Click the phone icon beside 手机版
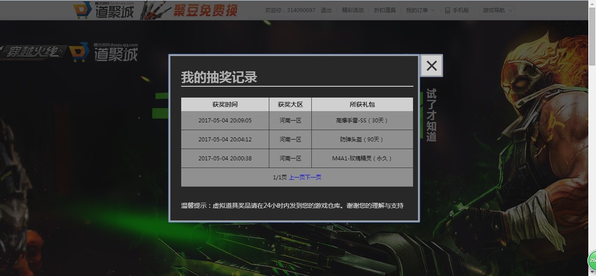This screenshot has width=596, height=276. pos(447,10)
